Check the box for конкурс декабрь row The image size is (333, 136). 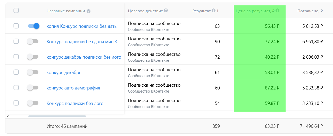click(x=16, y=72)
